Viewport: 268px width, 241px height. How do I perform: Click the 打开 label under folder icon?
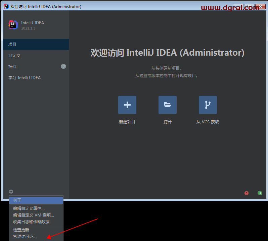click(168, 122)
